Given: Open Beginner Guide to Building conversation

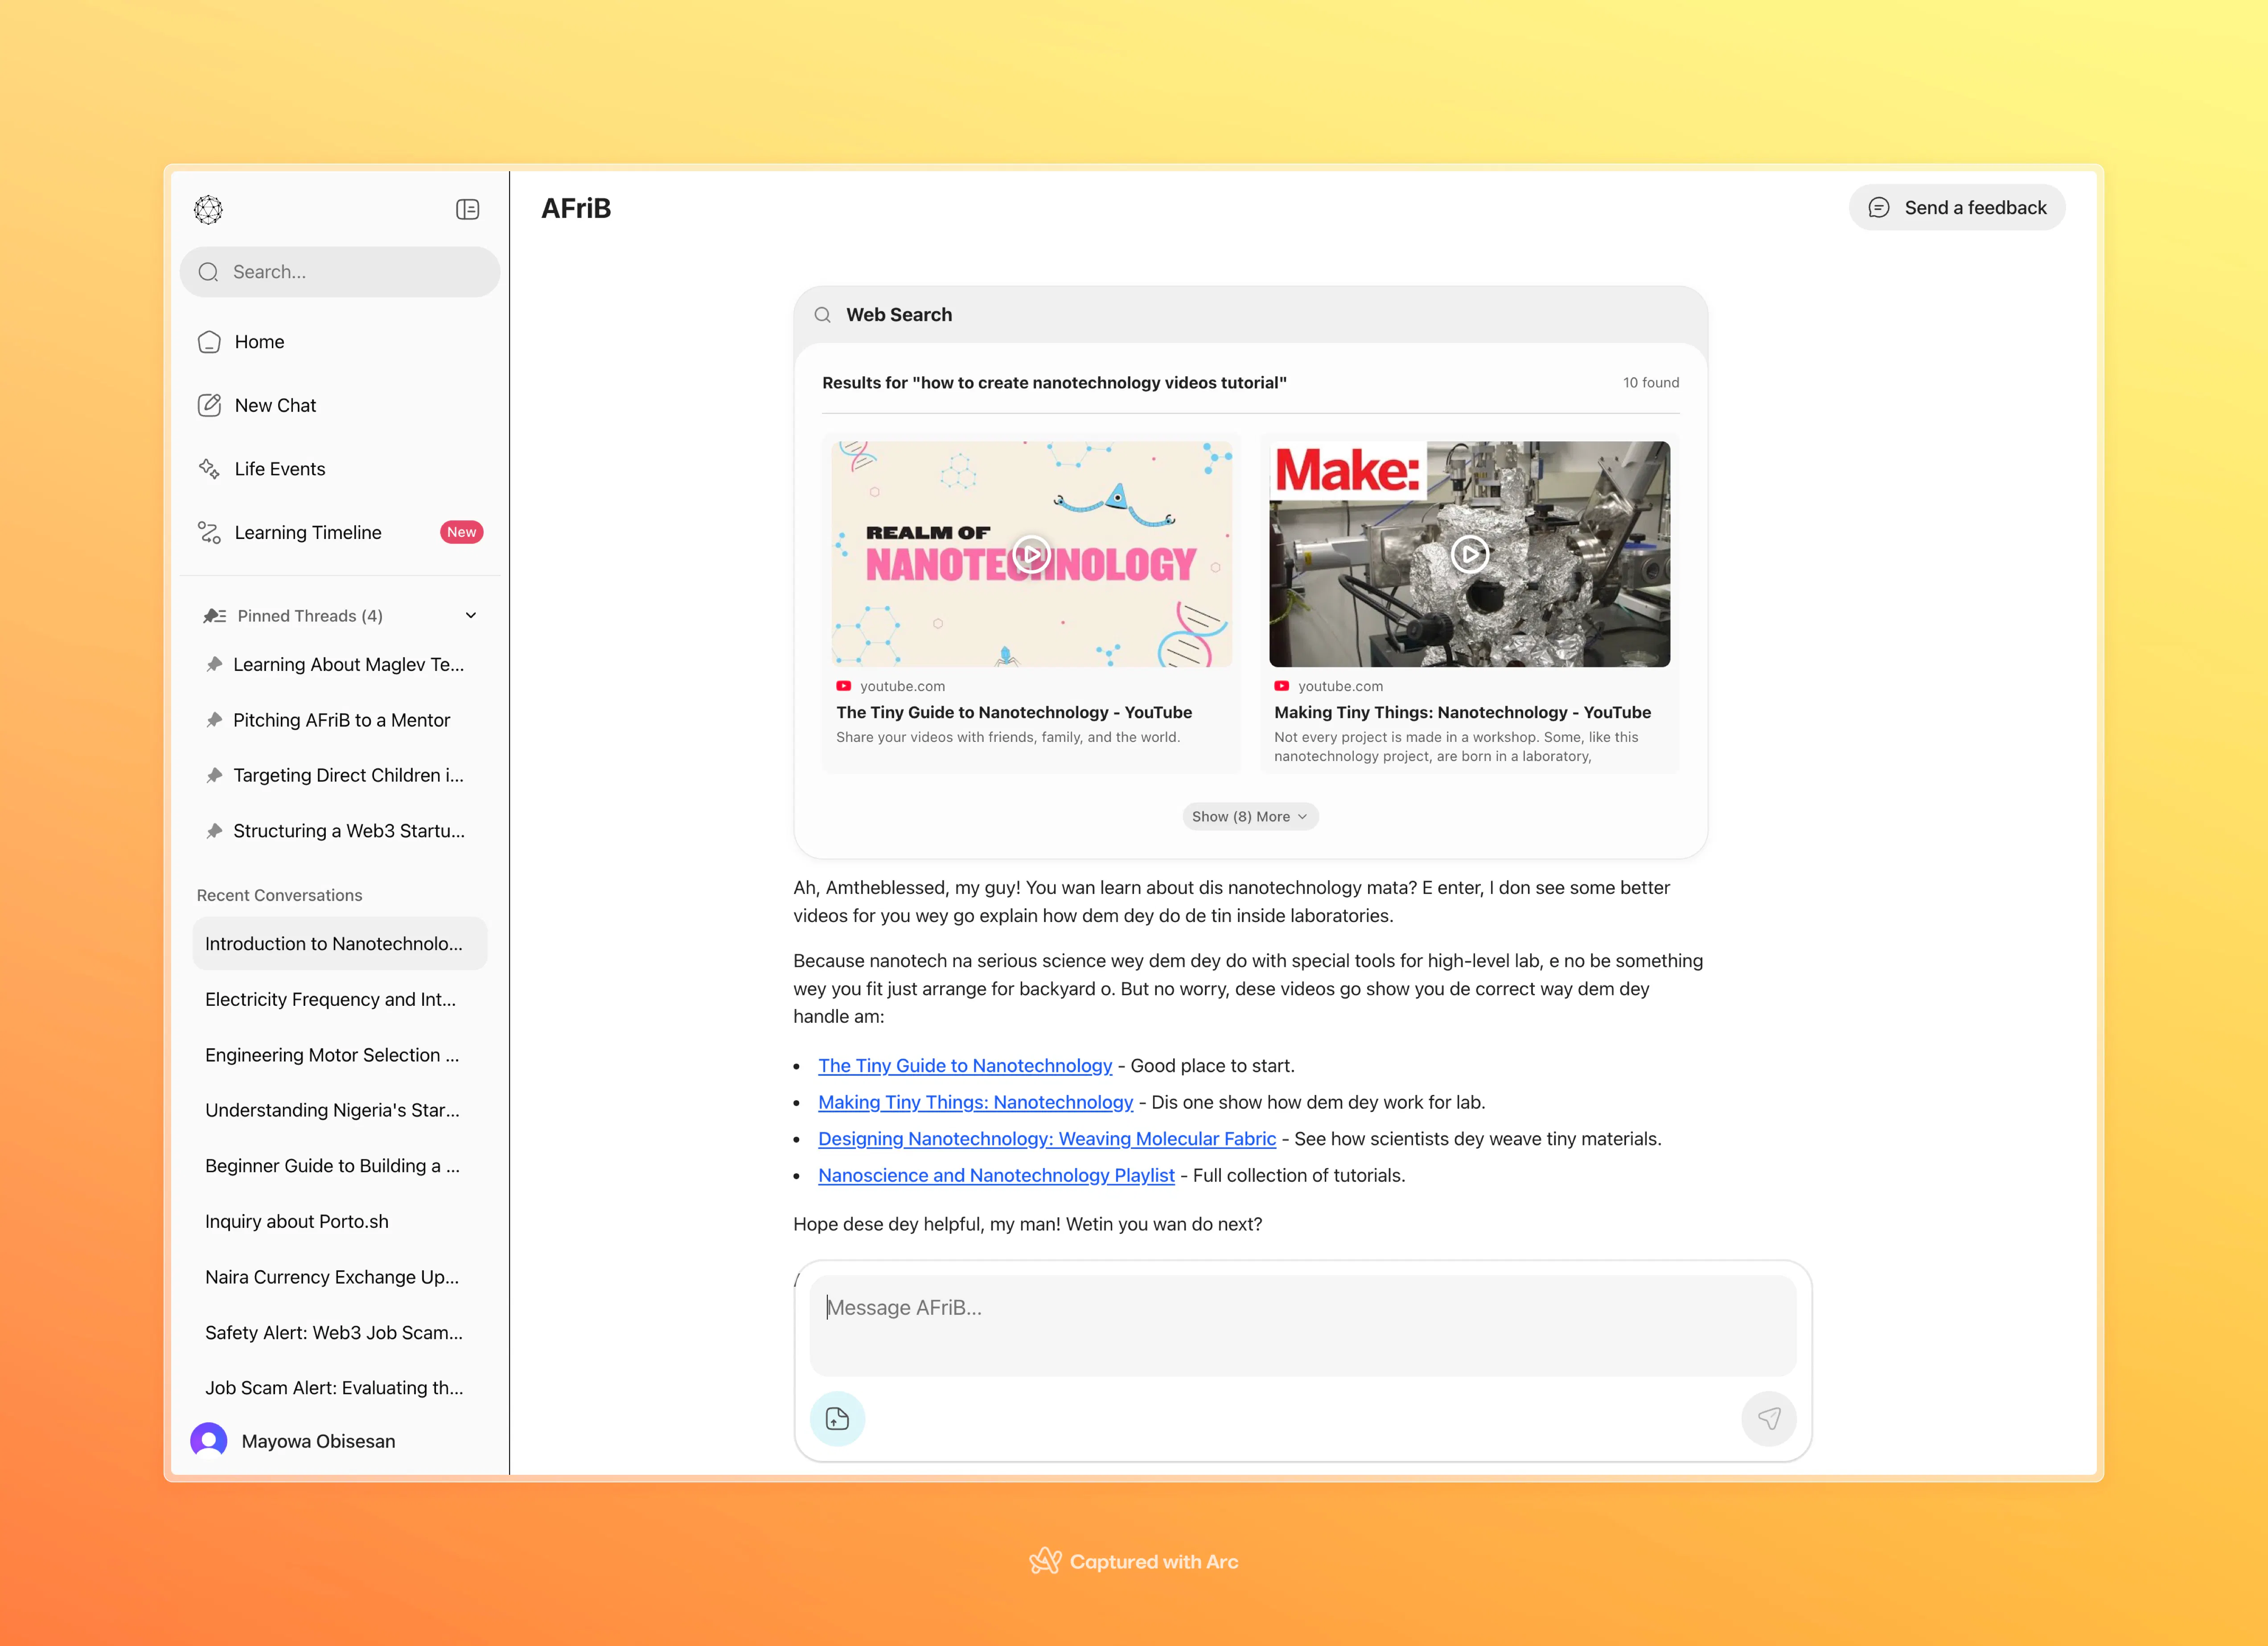Looking at the screenshot, I should click(x=340, y=1166).
